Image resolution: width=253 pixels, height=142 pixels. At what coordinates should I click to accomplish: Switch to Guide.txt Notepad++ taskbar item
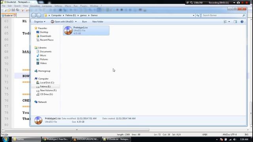click(x=116, y=139)
